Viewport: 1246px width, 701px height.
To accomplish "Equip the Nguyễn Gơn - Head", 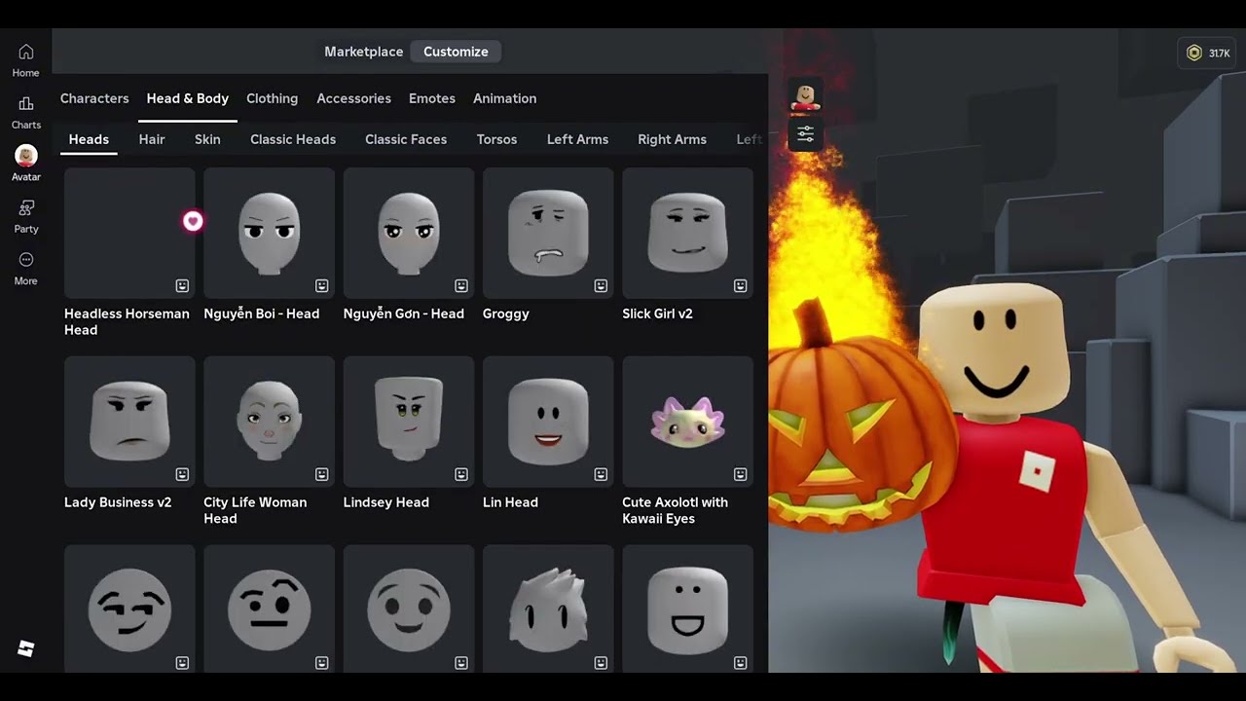I will click(409, 233).
